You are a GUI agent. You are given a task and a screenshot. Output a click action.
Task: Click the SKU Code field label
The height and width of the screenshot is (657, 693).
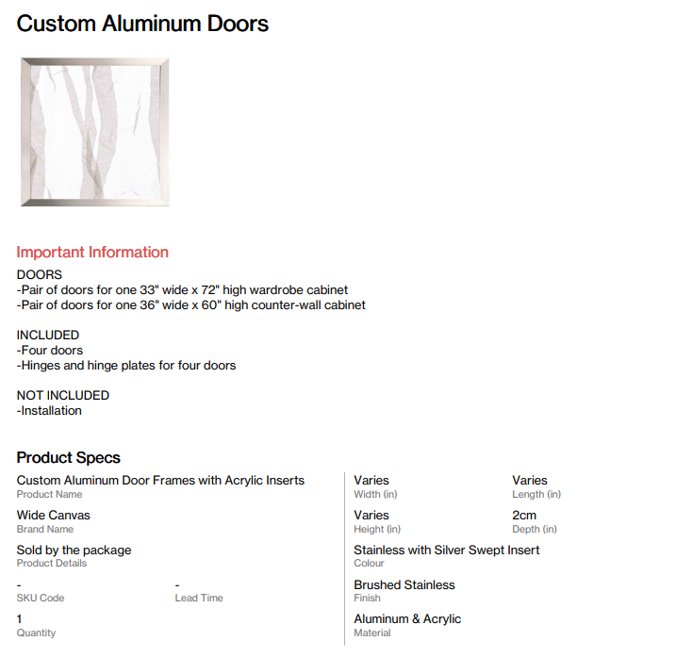point(41,599)
